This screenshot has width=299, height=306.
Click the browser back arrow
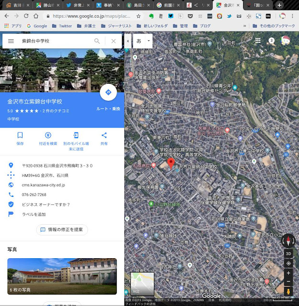[x=7, y=16]
